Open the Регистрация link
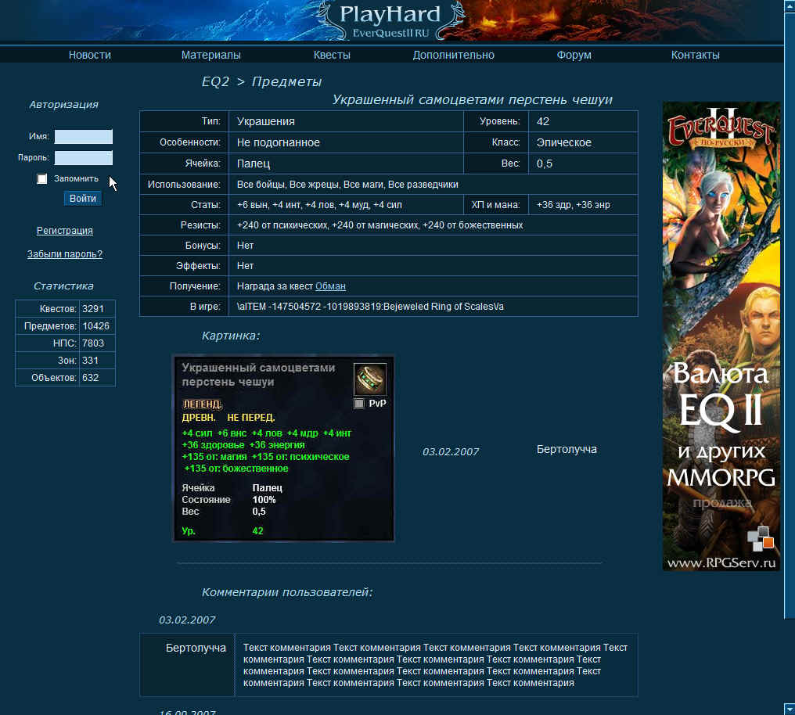The image size is (795, 715). coord(64,231)
